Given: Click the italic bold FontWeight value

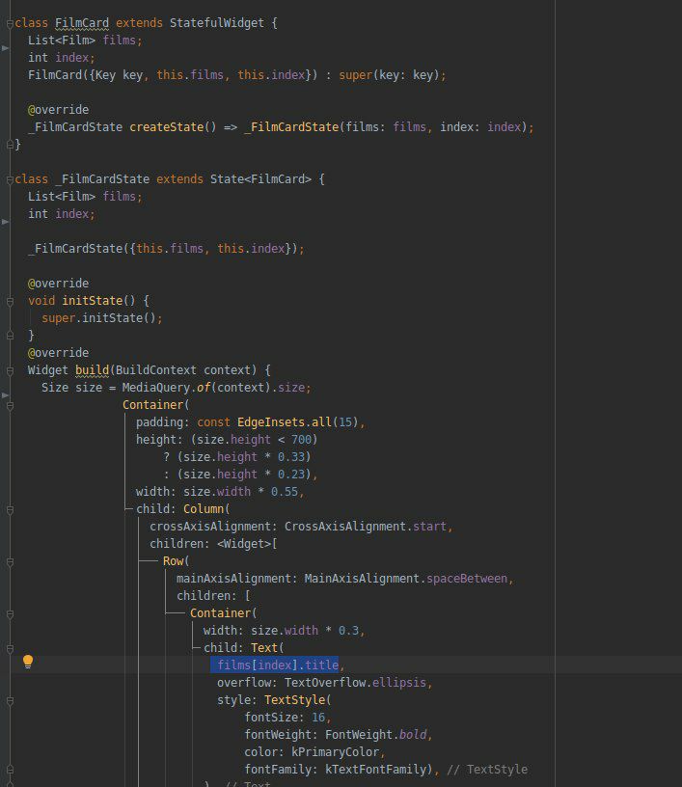Looking at the screenshot, I should click(x=413, y=735).
